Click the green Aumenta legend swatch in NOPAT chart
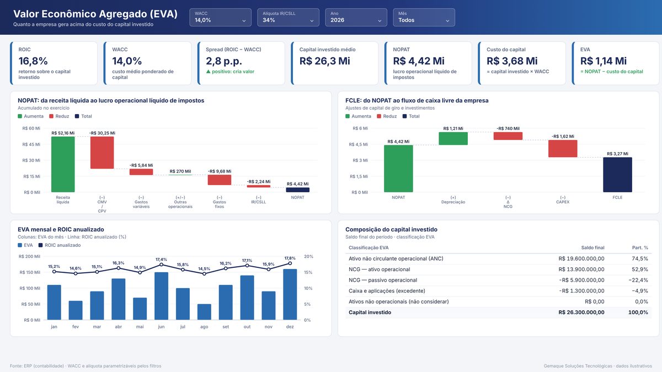This screenshot has width=662, height=372. click(20, 116)
